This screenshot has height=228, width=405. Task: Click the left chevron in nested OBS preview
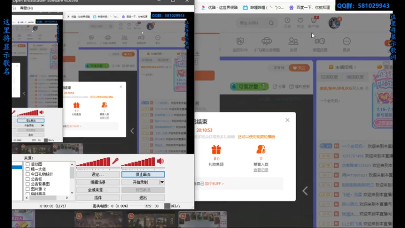[x=132, y=131]
